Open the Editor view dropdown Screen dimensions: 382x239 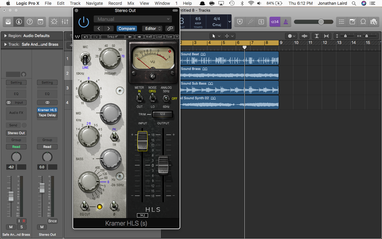(152, 29)
